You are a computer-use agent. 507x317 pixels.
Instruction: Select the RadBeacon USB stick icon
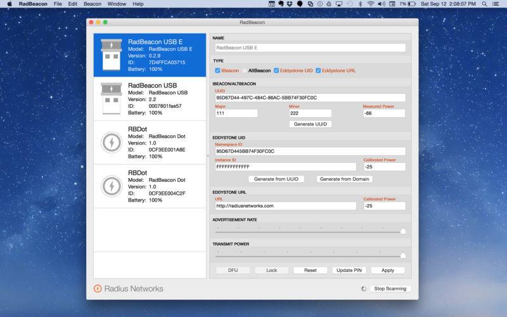(x=112, y=98)
